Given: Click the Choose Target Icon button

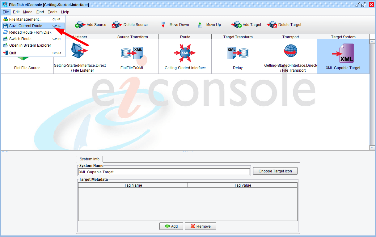Looking at the screenshot, I should click(x=275, y=171).
